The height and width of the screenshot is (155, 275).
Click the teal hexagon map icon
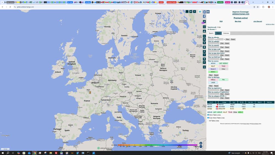pyautogui.click(x=200, y=12)
